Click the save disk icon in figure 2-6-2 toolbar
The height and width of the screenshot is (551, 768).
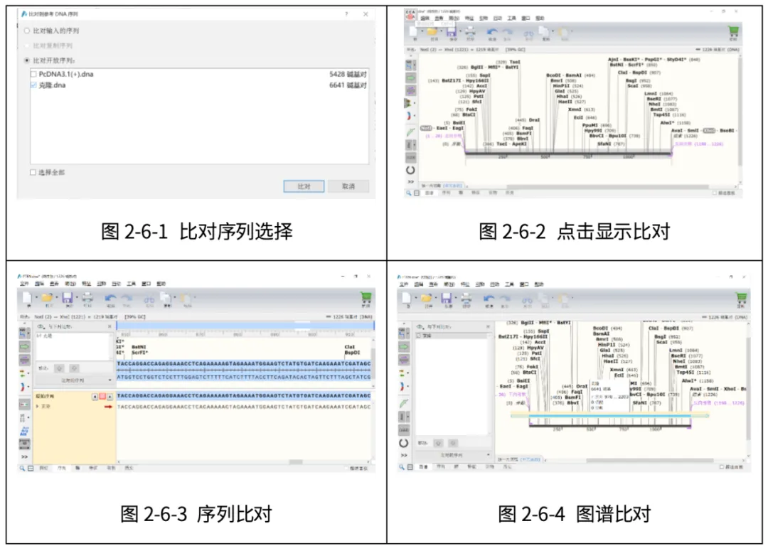pyautogui.click(x=450, y=33)
